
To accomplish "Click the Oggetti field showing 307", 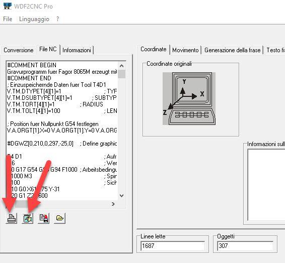I will (245, 246).
